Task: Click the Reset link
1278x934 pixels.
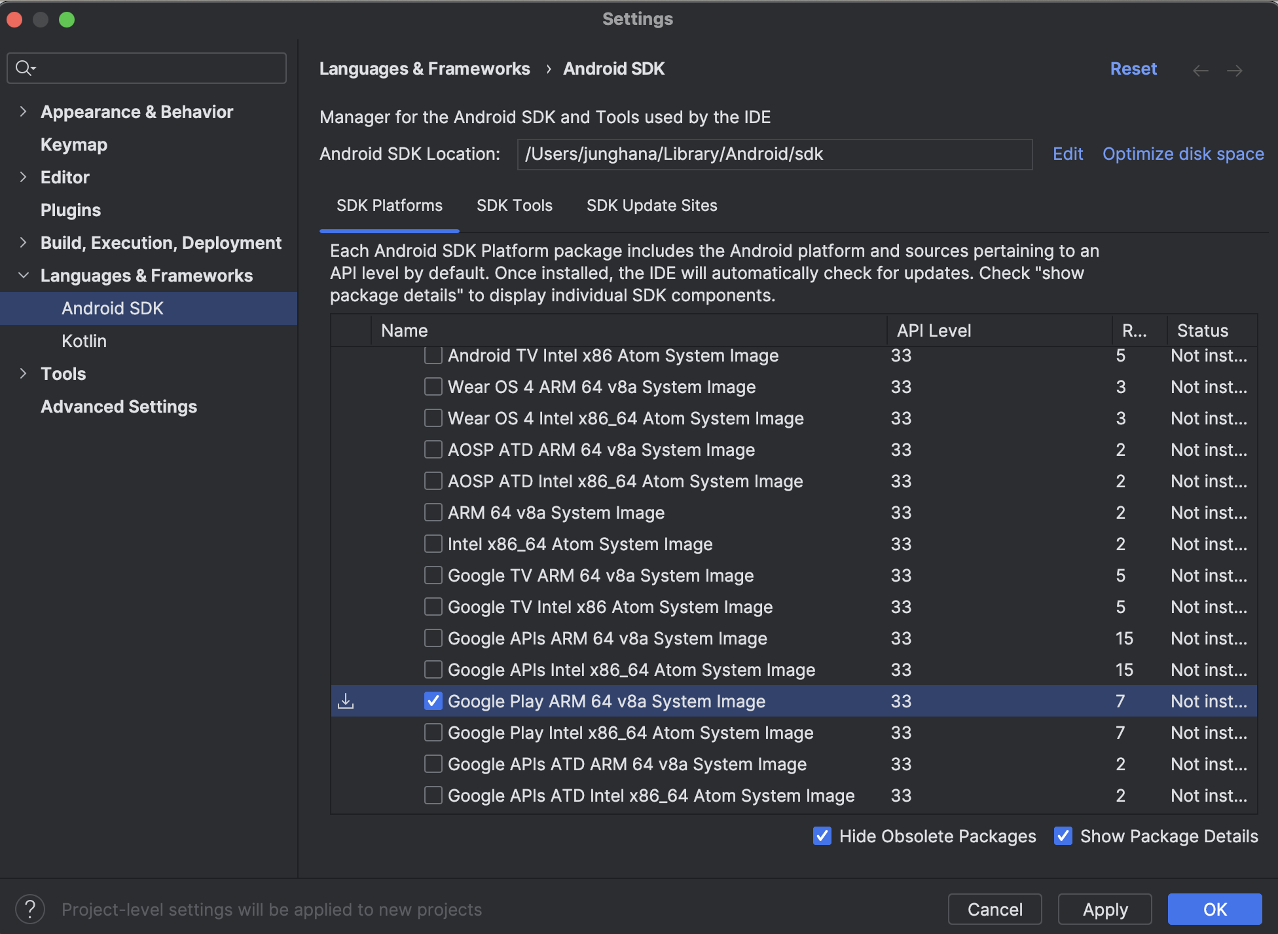Action: (x=1133, y=69)
